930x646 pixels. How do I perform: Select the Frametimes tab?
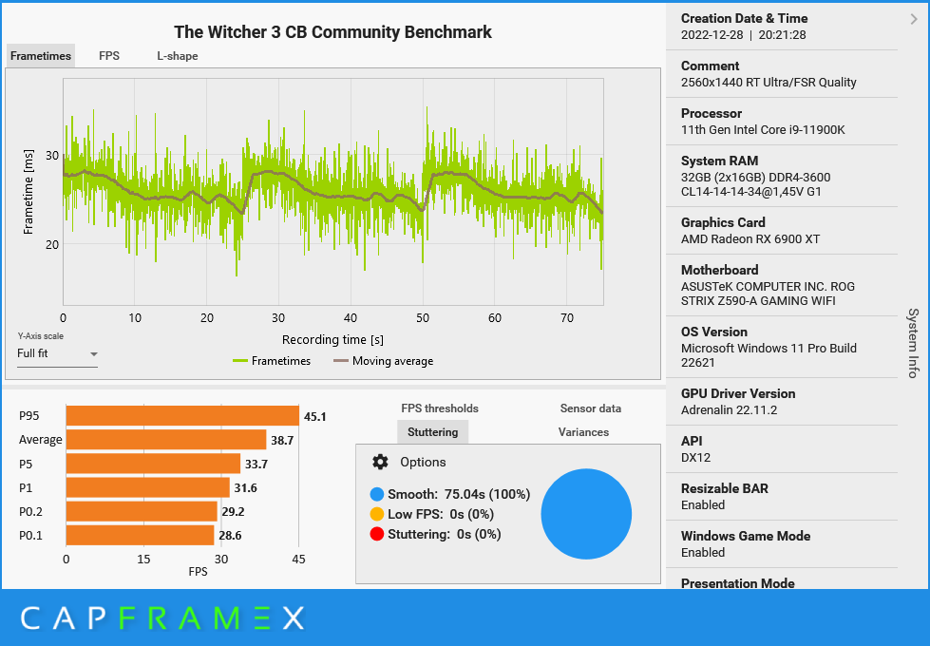pos(40,56)
